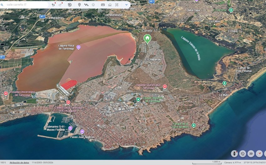This screenshot has width=266, height=165.
Task: Click Ciudad Deportiva de Torrevieja label text
Action: (153, 99)
